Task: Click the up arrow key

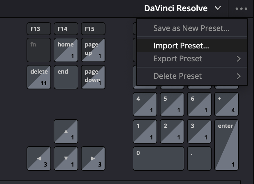Action: tap(66, 131)
